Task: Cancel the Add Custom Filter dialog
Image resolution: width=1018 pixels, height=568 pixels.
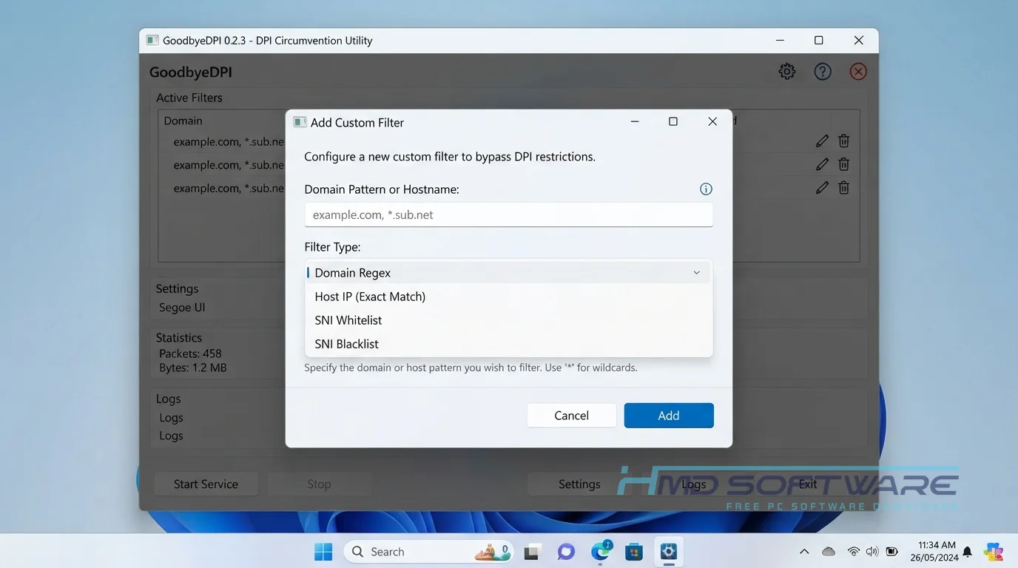Action: (572, 416)
